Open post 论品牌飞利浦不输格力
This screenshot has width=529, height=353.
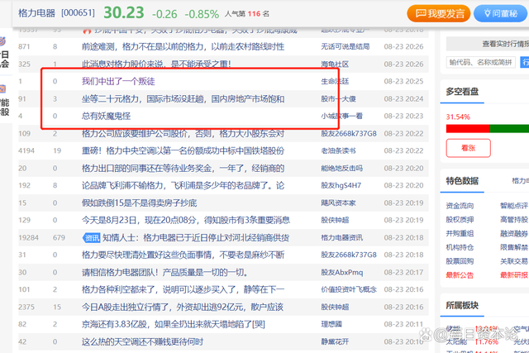tap(183, 186)
